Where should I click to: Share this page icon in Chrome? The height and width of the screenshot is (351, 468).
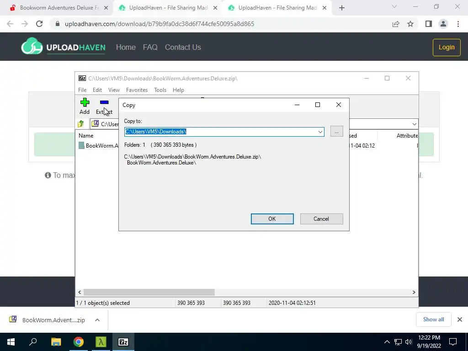point(396,24)
